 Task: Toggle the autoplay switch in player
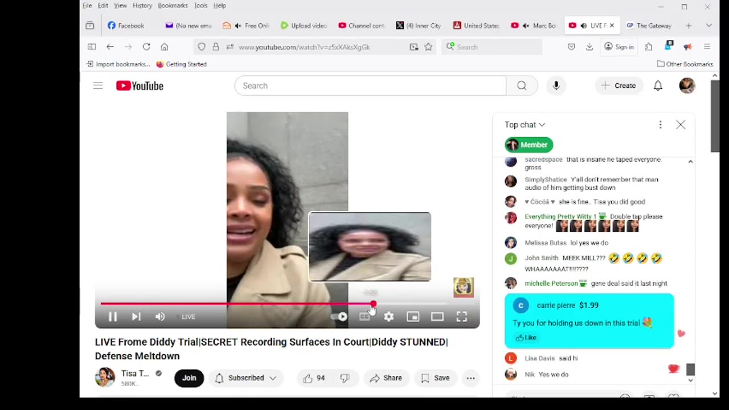(x=340, y=317)
